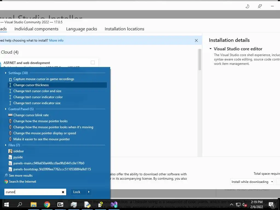Dismiss the help choosing banner

196,40
